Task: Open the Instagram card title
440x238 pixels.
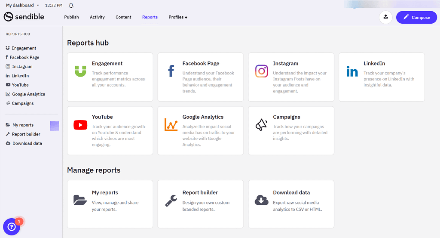Action: pos(286,64)
